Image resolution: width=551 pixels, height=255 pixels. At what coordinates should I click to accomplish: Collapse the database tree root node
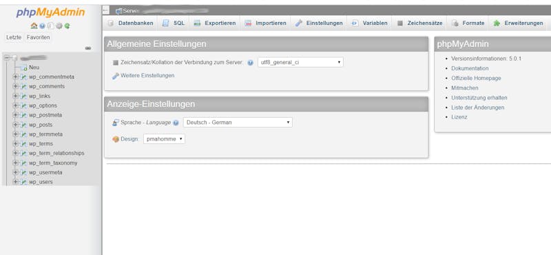(6, 58)
